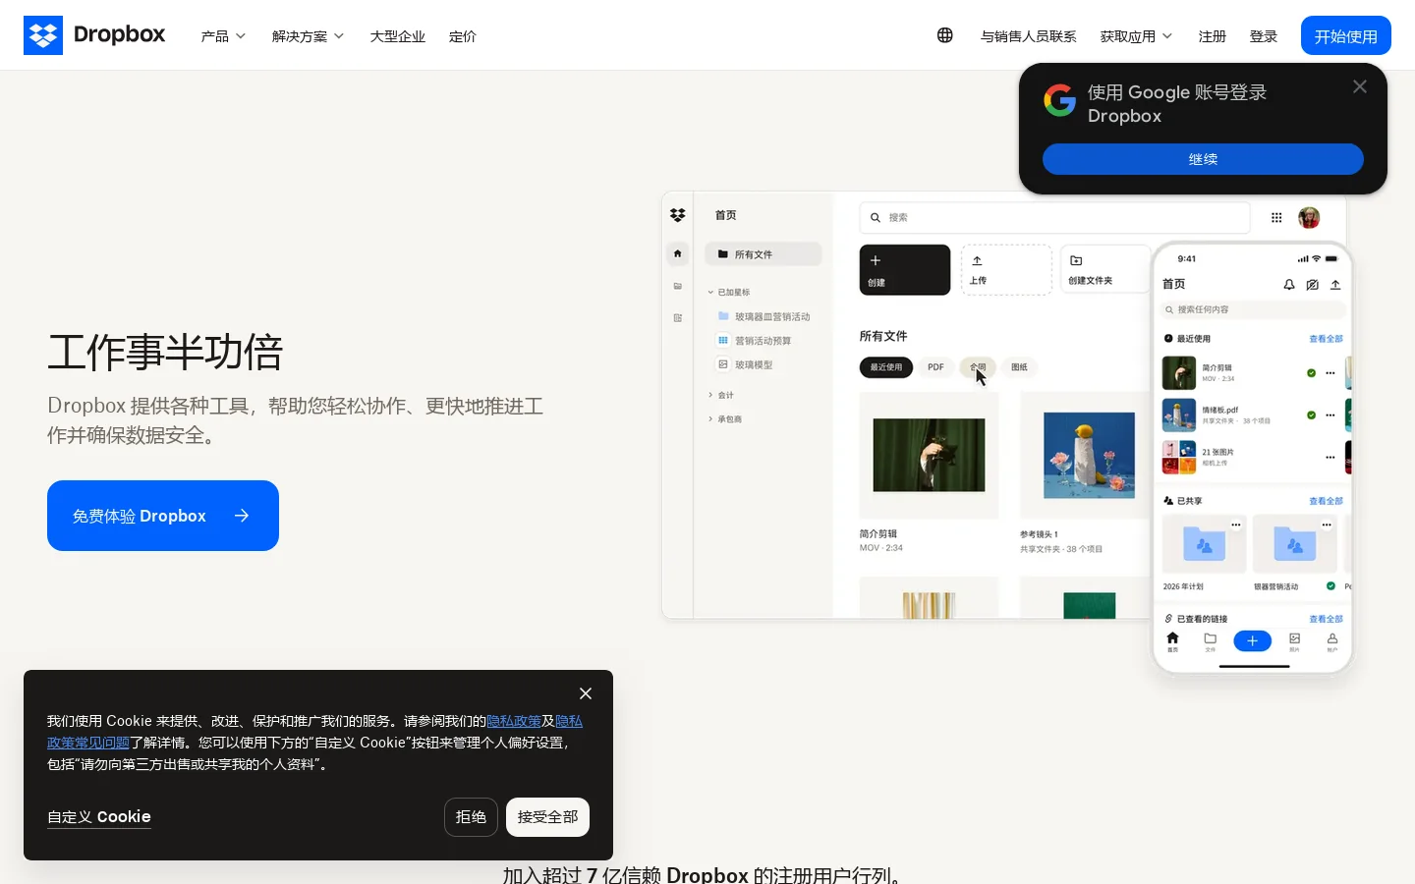Select the 图纸 filter chip
Screen dimensions: 1415x884
(x=1019, y=367)
